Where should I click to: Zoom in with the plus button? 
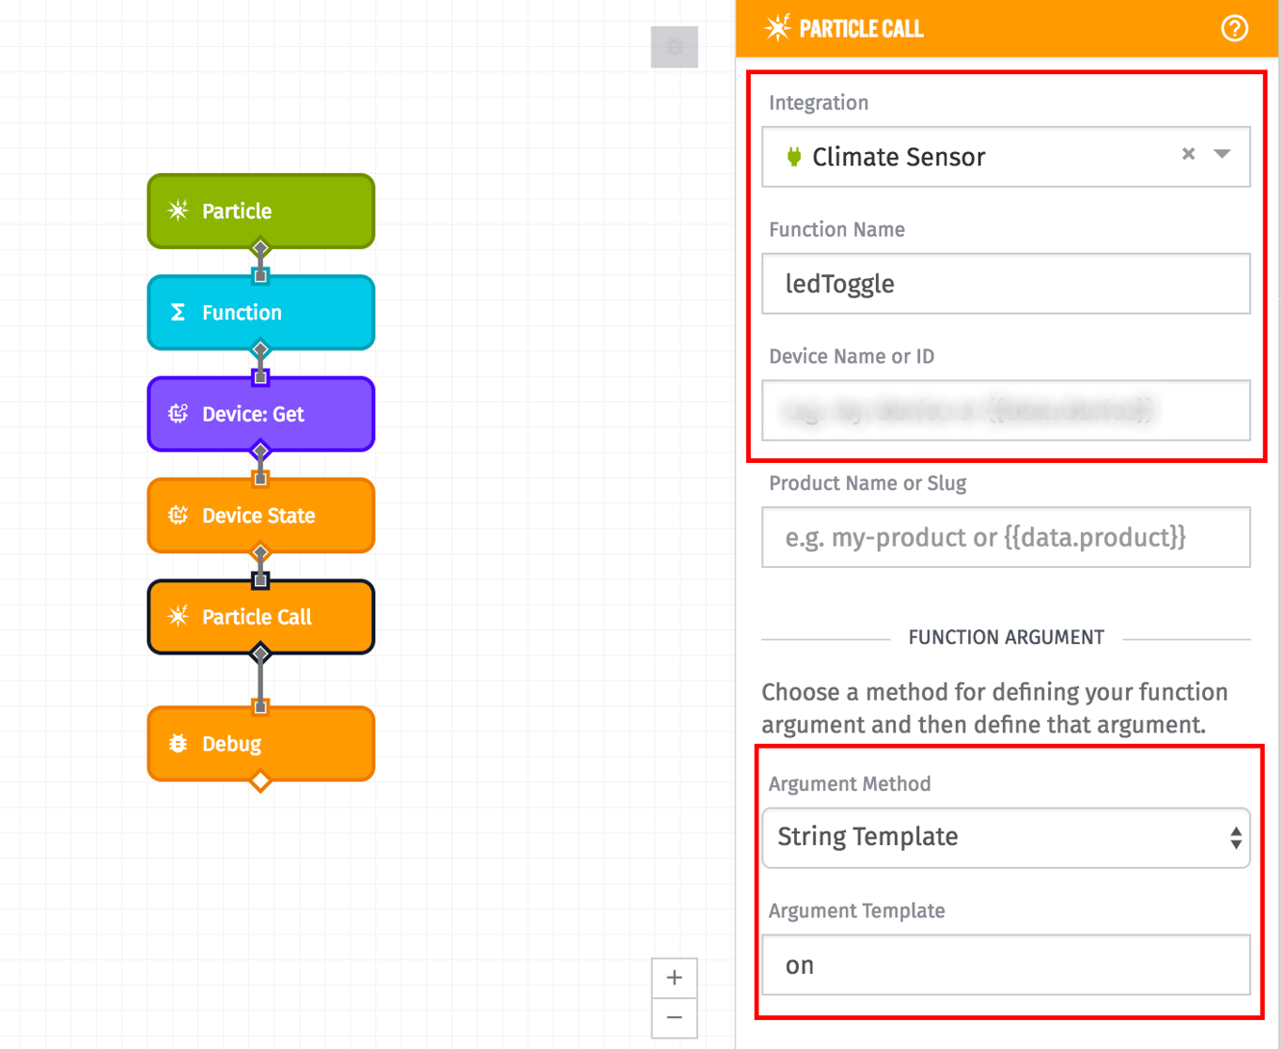675,978
